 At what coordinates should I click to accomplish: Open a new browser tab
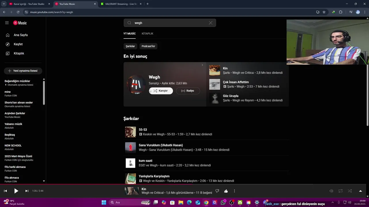tap(148, 4)
